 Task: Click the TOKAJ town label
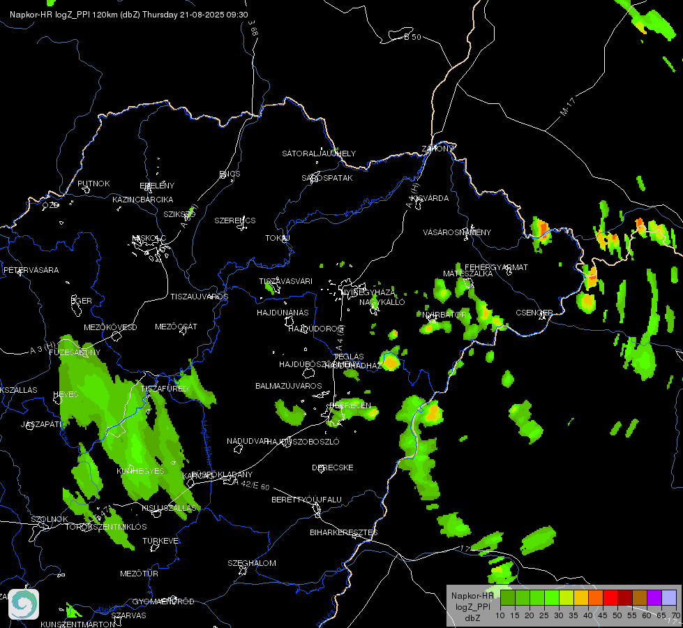(278, 238)
